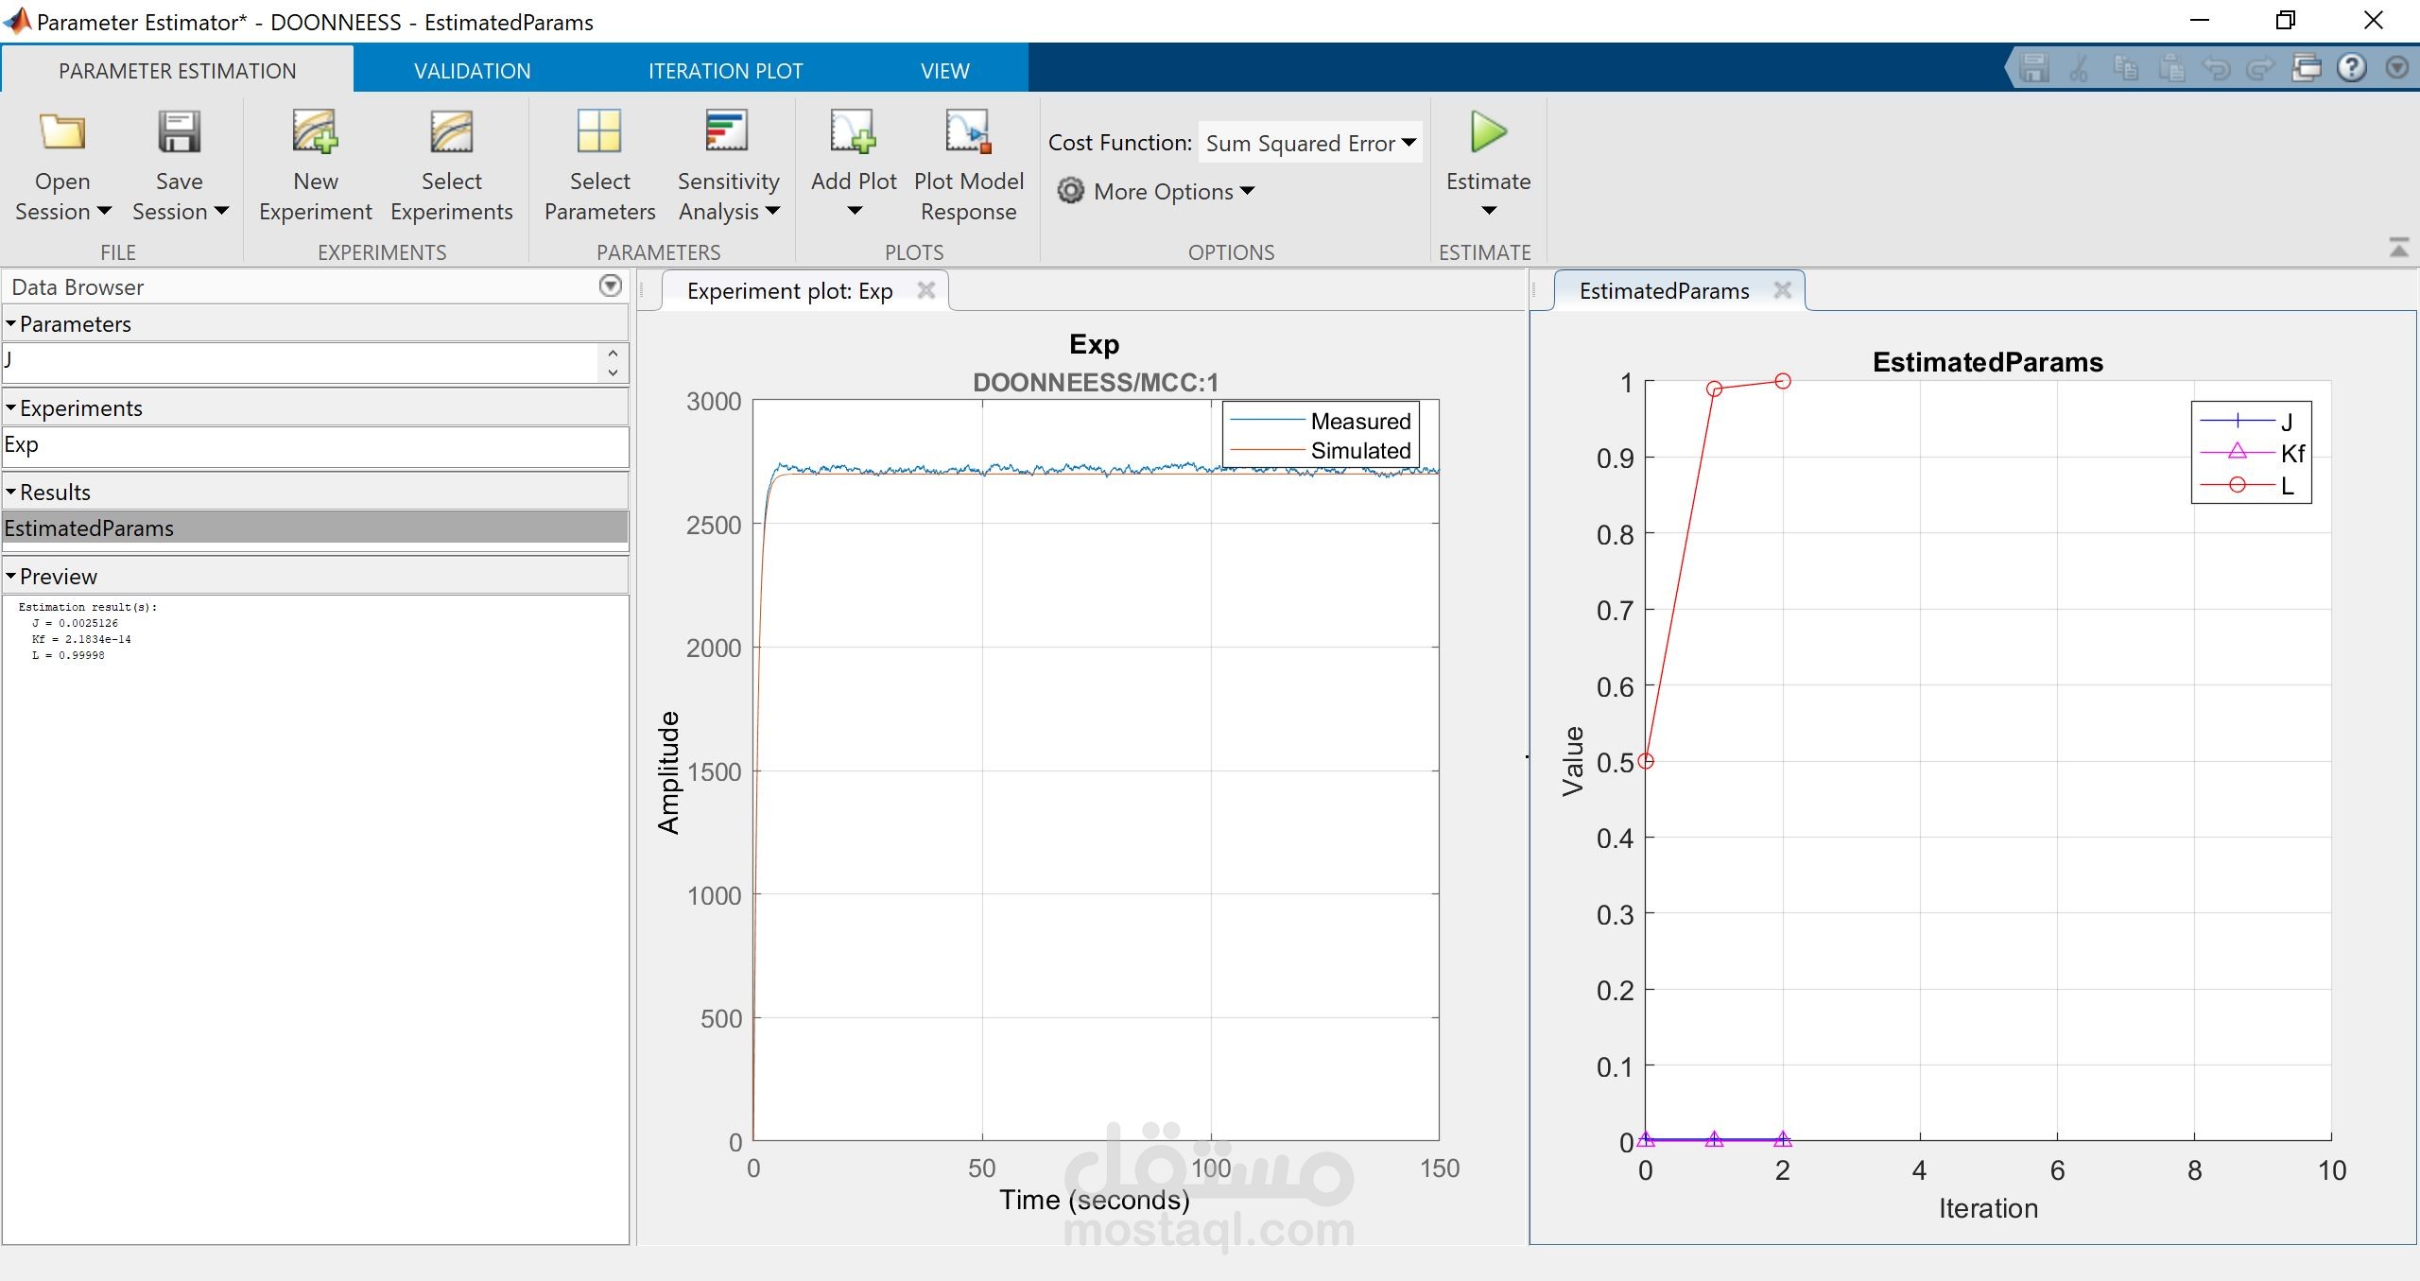Collapse the Results section
The width and height of the screenshot is (2420, 1281).
[11, 493]
